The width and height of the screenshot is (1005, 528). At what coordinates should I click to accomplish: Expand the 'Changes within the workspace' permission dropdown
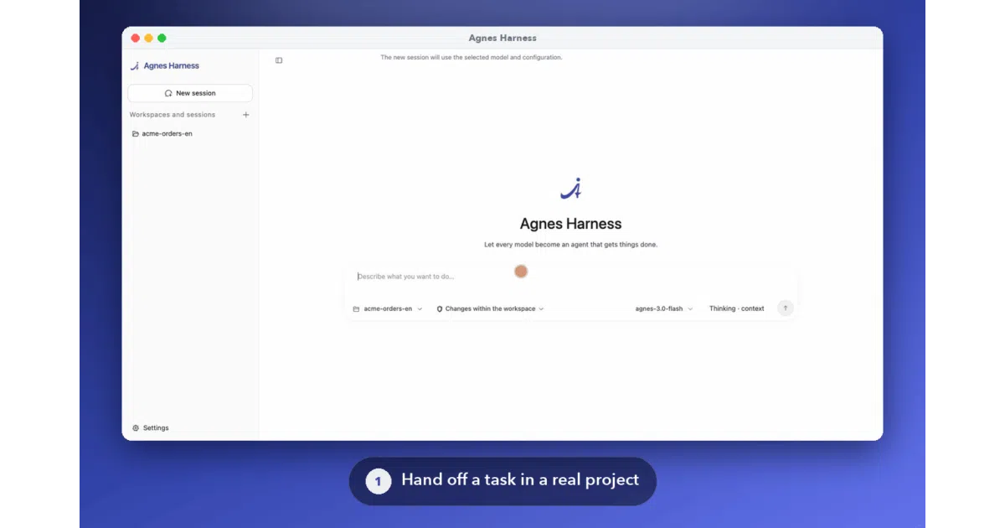point(490,308)
